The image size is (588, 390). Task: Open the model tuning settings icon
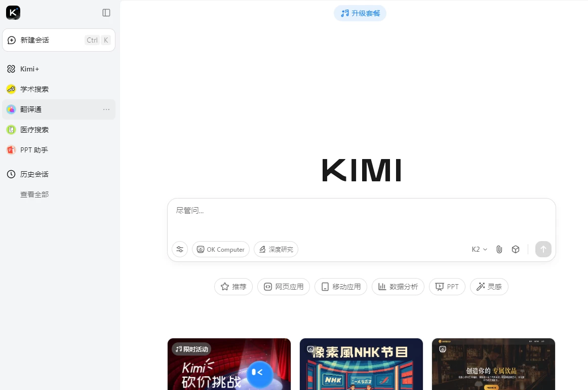coord(180,249)
